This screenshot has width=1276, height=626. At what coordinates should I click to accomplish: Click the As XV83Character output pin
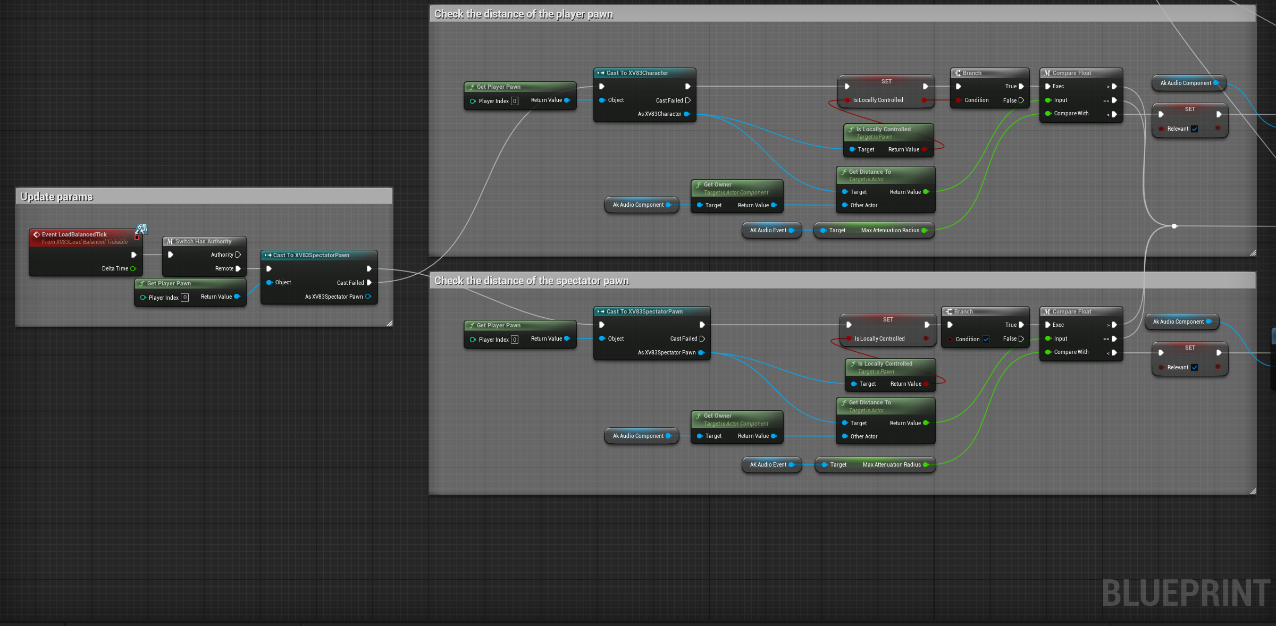pyautogui.click(x=686, y=114)
